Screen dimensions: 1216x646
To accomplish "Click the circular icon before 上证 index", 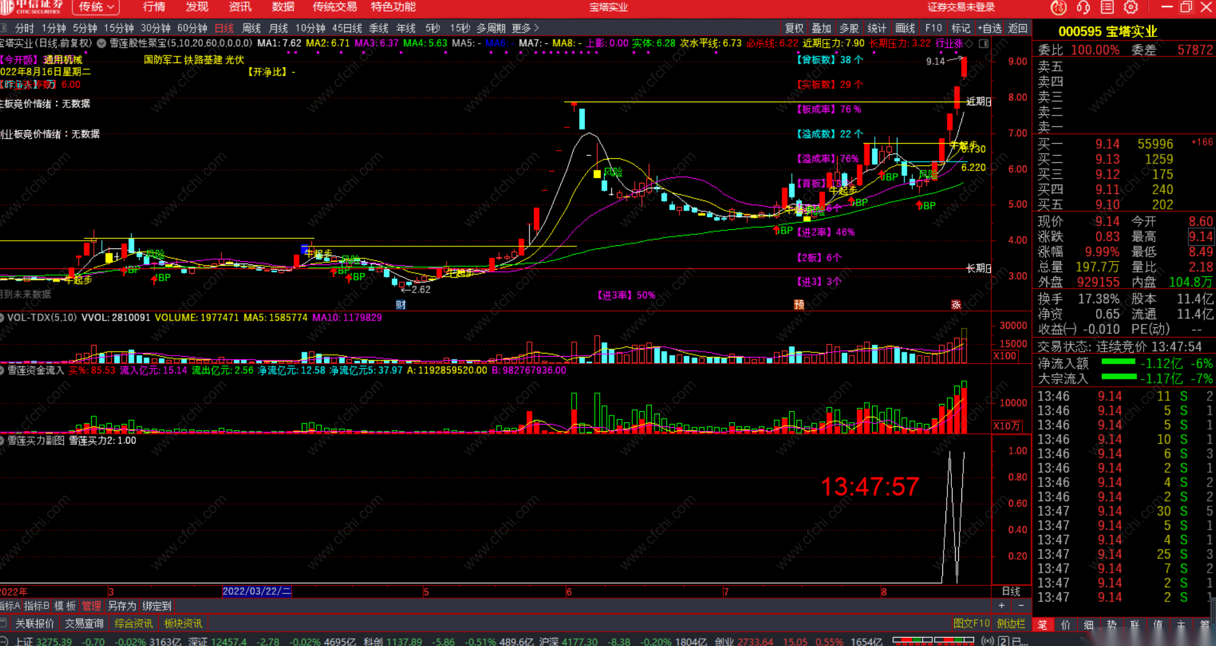I will coord(4,641).
